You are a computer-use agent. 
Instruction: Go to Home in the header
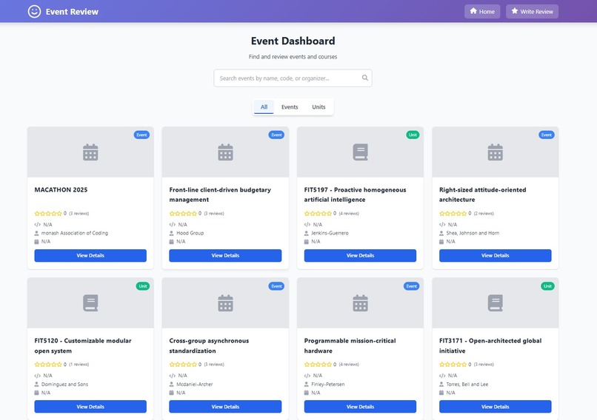[482, 11]
